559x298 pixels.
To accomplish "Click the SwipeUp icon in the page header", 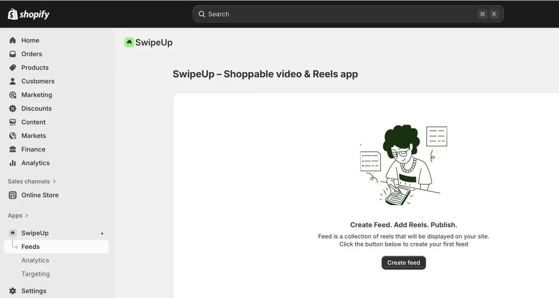I will 129,42.
